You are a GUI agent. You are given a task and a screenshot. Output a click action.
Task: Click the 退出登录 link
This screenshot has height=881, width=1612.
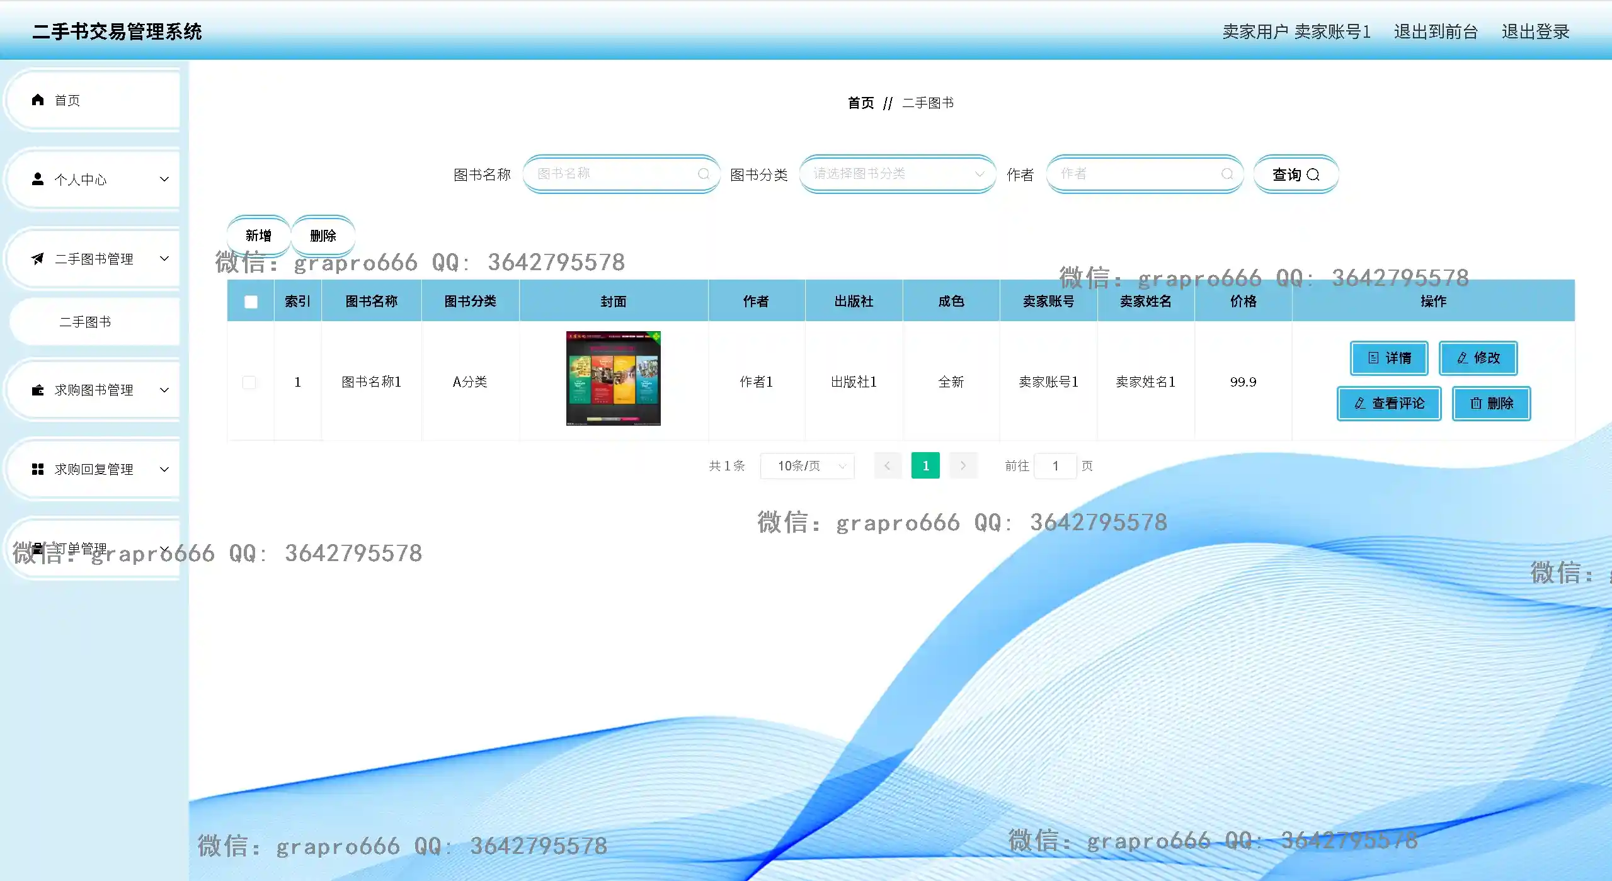[x=1535, y=31]
